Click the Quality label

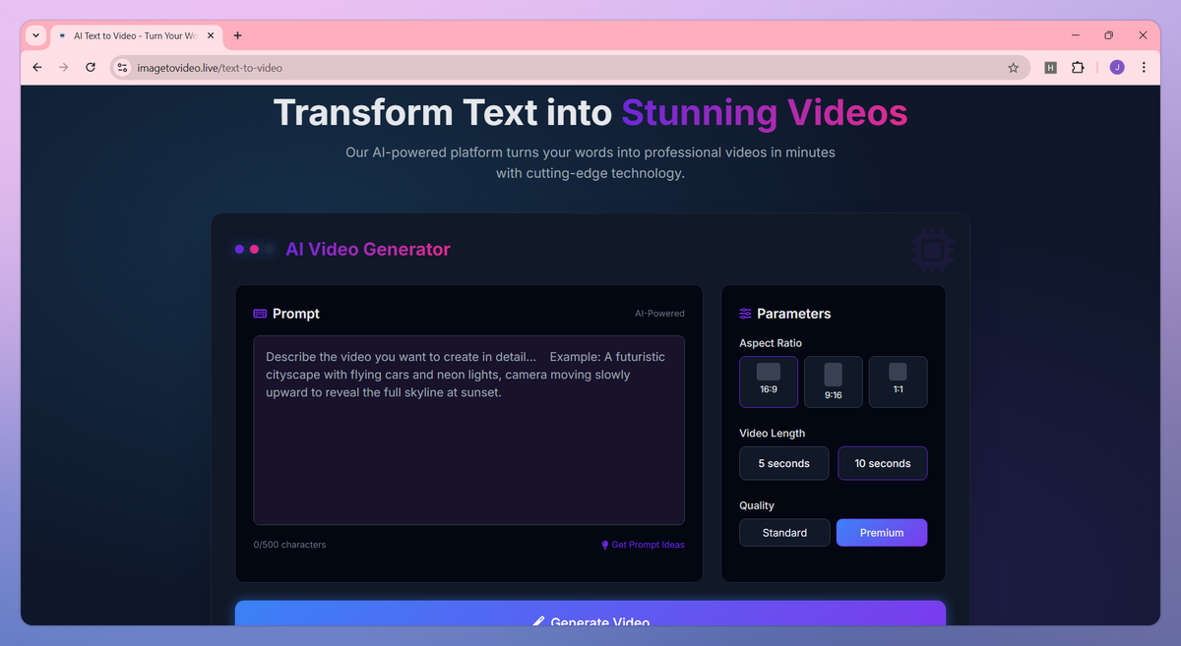pos(757,505)
